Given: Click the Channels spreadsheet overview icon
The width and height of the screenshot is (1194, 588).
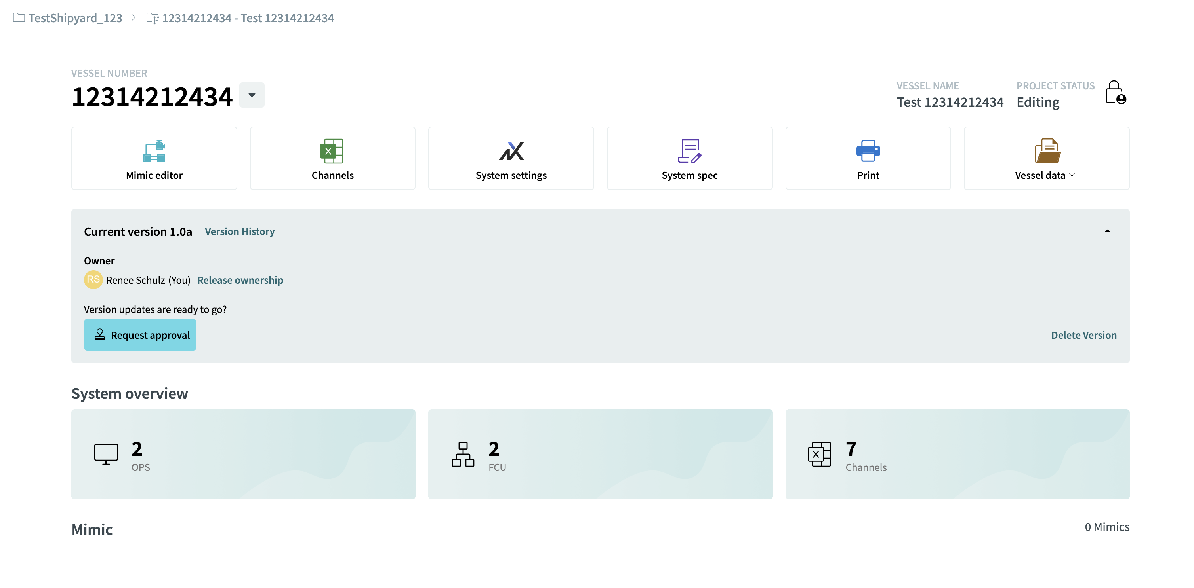Looking at the screenshot, I should [819, 454].
